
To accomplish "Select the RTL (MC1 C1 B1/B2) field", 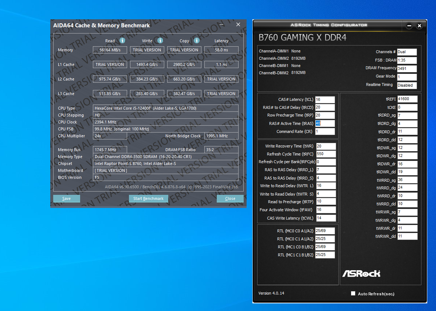I will (x=325, y=255).
